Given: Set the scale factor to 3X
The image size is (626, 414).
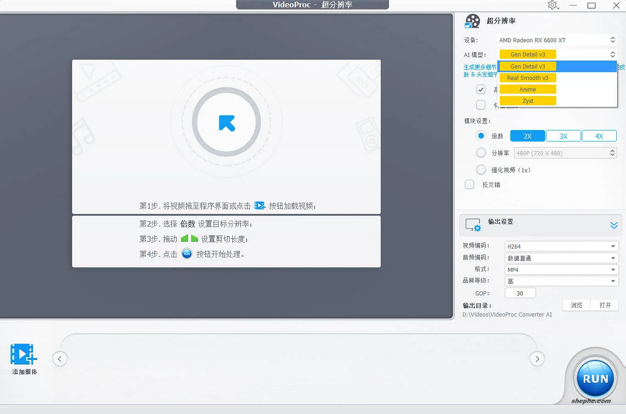Looking at the screenshot, I should pyautogui.click(x=564, y=136).
